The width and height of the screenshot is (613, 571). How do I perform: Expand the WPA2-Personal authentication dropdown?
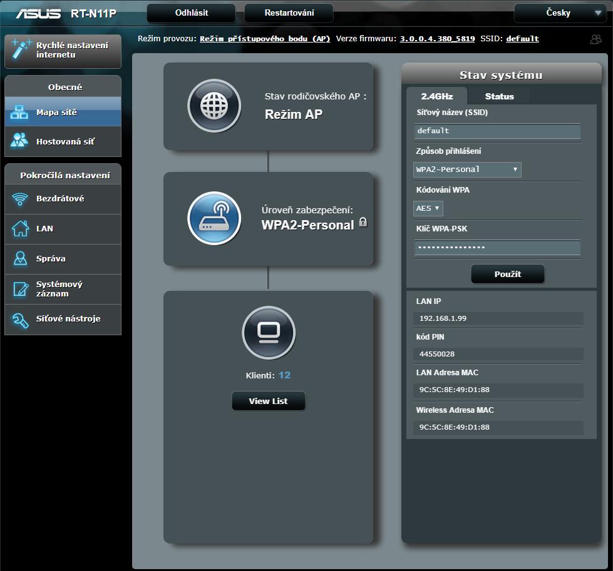(467, 169)
